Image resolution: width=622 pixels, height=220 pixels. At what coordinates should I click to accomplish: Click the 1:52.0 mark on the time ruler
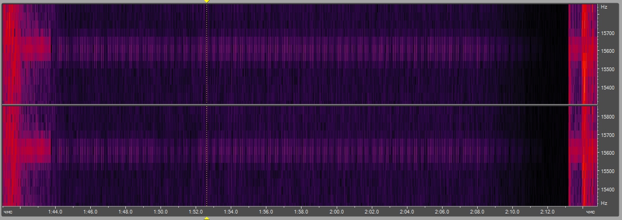tap(196, 212)
